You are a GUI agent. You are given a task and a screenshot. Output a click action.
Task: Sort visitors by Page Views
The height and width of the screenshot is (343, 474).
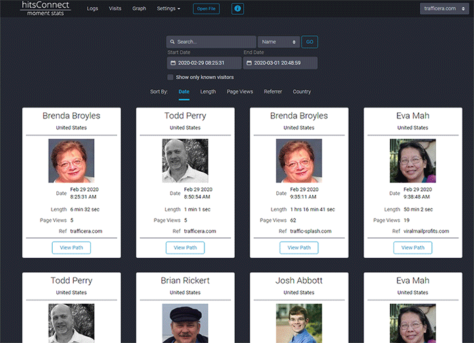point(240,91)
